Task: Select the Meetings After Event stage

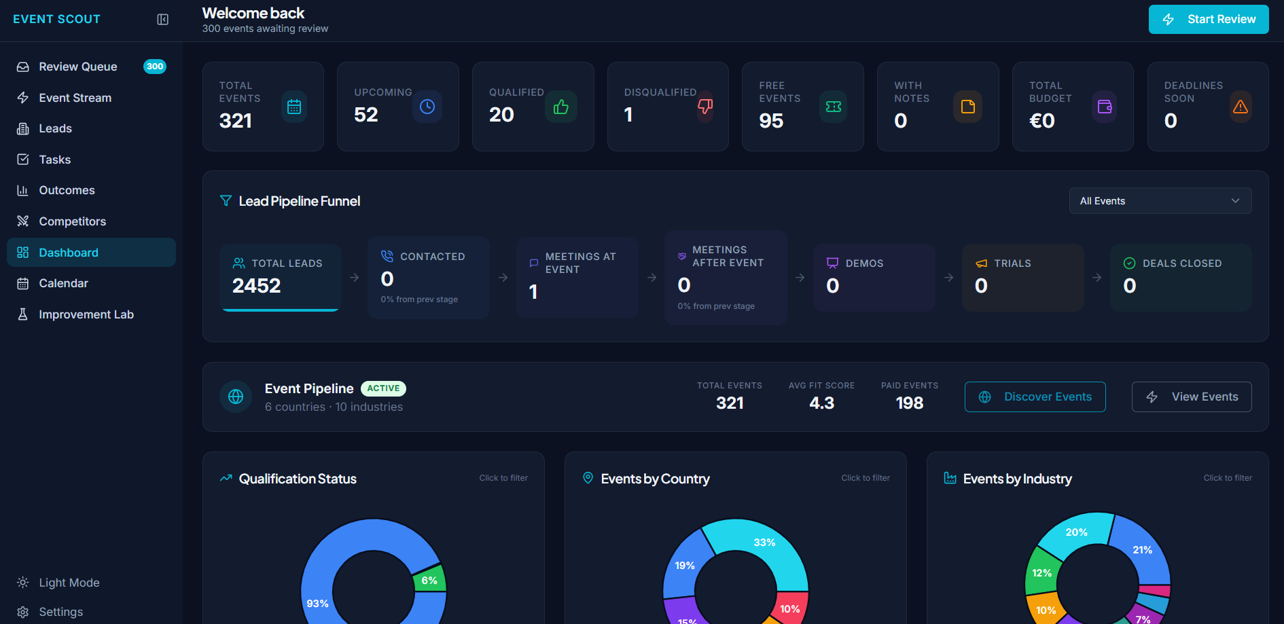Action: [726, 278]
